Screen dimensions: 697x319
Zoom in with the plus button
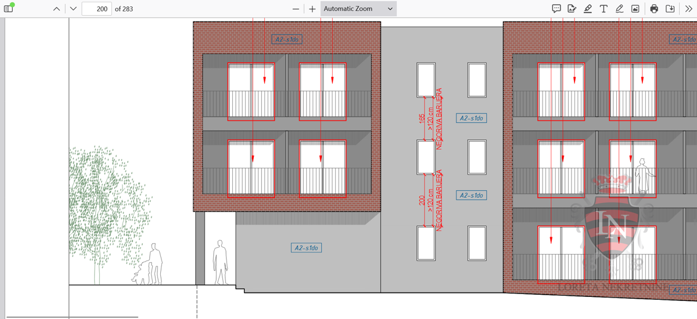(312, 9)
